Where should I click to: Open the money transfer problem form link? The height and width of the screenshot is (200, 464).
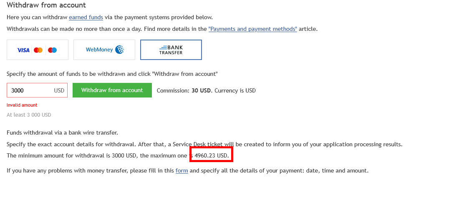click(182, 171)
